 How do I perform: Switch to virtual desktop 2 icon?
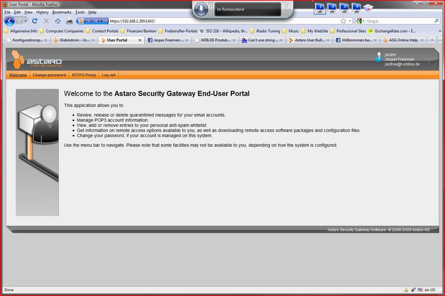332,7
